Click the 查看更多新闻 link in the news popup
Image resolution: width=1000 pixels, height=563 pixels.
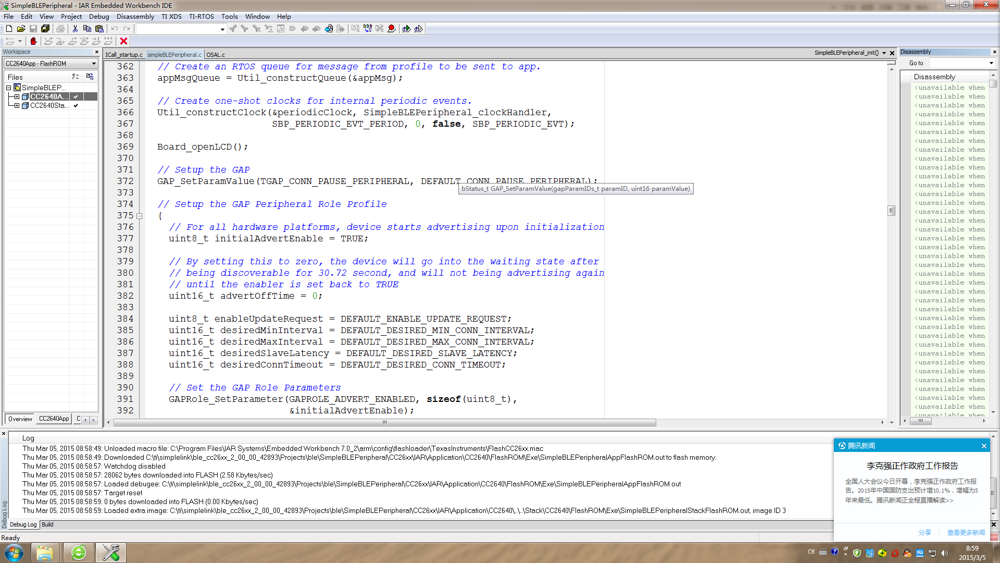point(966,532)
